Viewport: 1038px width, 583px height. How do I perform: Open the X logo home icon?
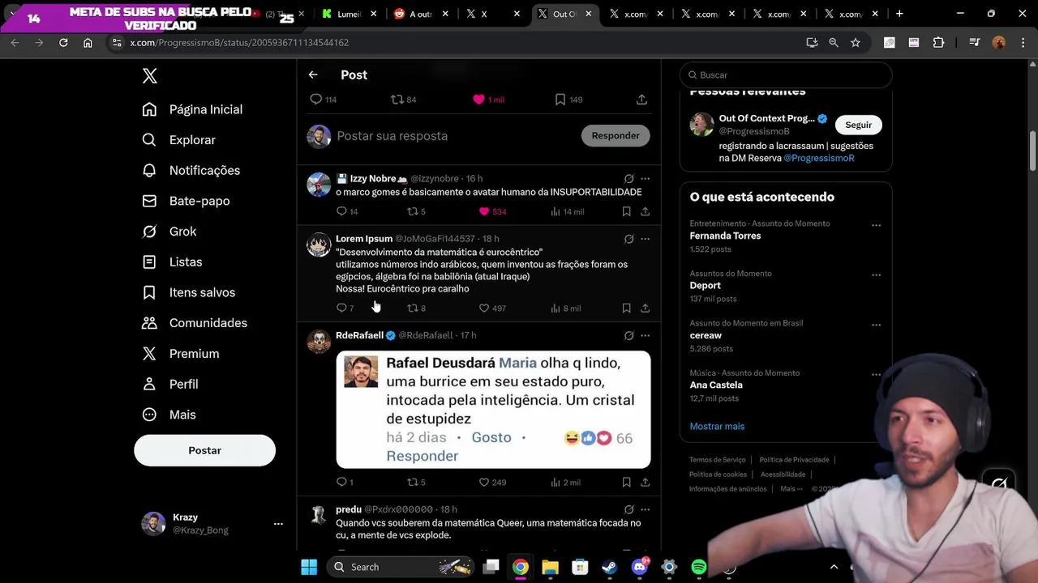click(149, 76)
